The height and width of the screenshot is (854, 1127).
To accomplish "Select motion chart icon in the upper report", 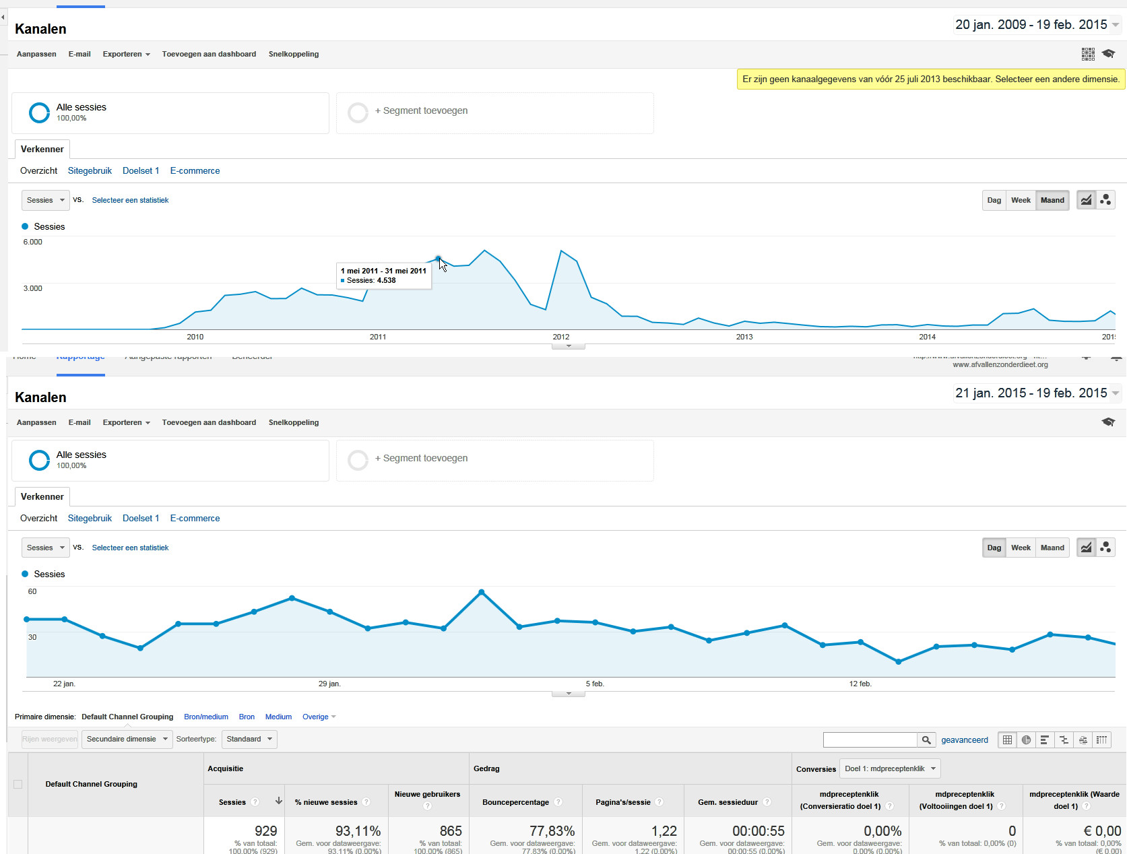I will tap(1105, 200).
